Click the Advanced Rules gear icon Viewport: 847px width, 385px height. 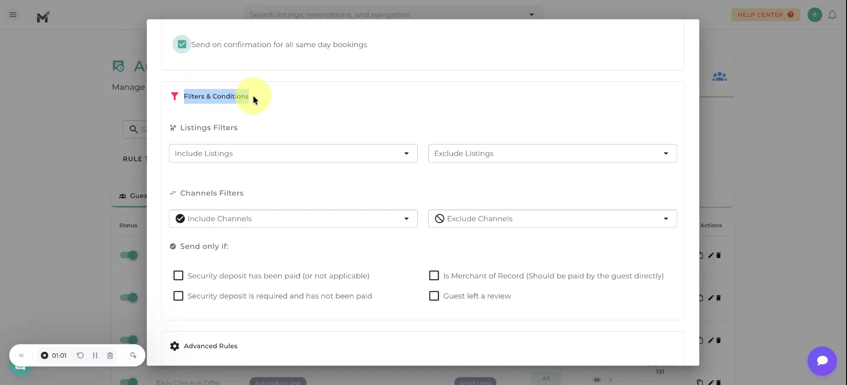[x=175, y=346]
